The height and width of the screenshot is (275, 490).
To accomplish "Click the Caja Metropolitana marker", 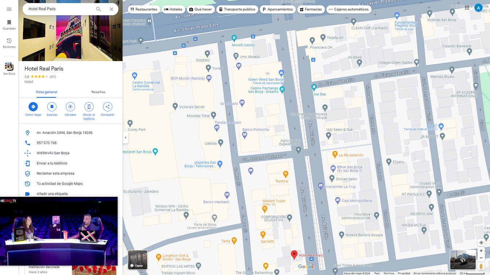I will [338, 200].
